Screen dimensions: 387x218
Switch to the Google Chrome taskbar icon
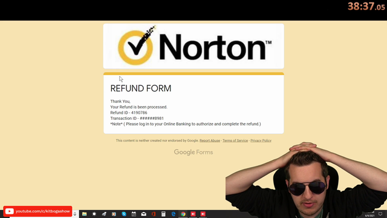click(183, 214)
